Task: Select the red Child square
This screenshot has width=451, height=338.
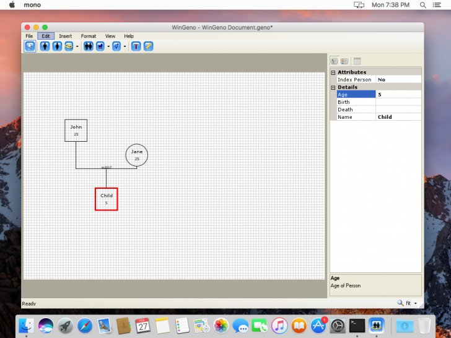Action: click(107, 199)
